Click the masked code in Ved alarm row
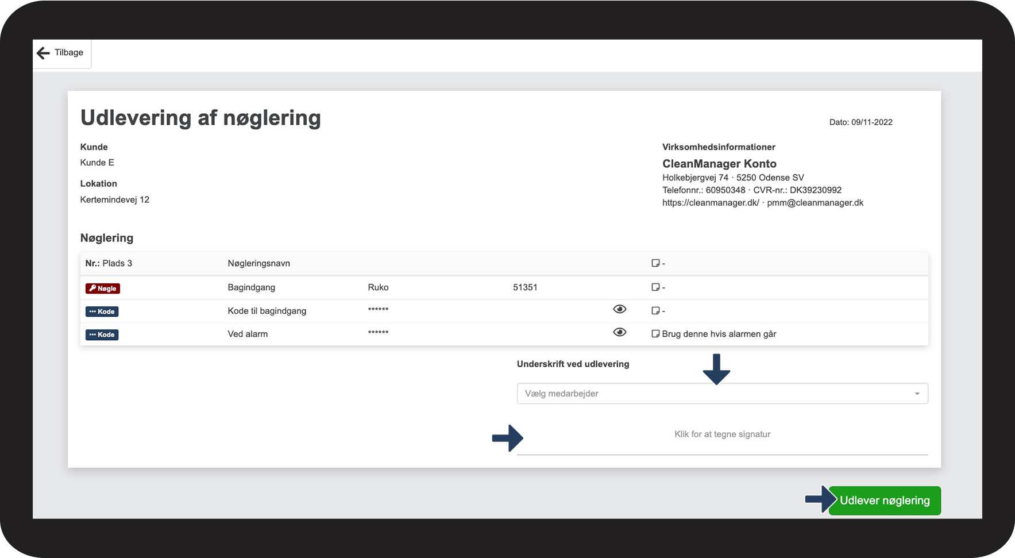Screen dimensions: 1015x558 point(378,333)
